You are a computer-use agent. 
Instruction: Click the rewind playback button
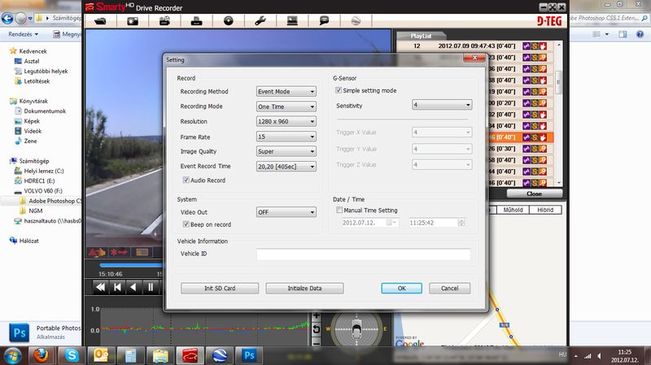coord(101,287)
